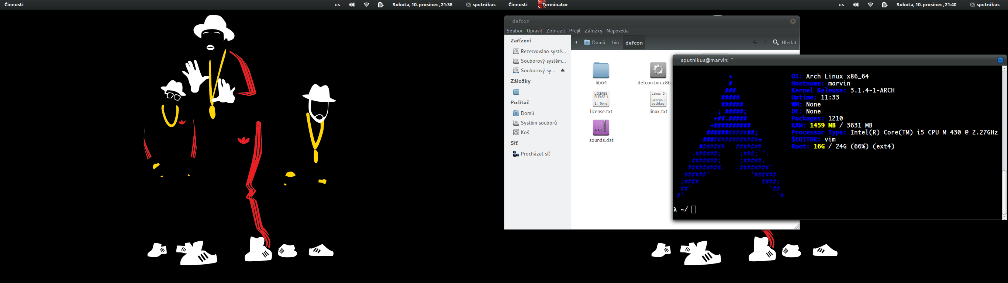Select the defcon.bin.x86 executable gear icon
The image size is (1008, 283).
(x=658, y=70)
